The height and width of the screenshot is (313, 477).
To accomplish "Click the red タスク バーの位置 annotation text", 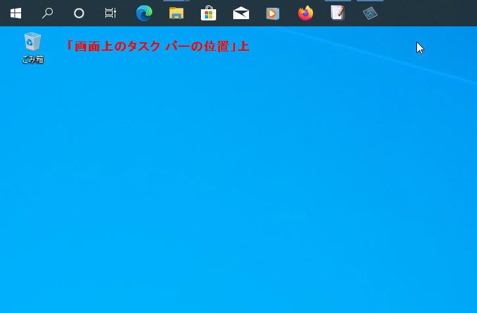I will (x=157, y=46).
